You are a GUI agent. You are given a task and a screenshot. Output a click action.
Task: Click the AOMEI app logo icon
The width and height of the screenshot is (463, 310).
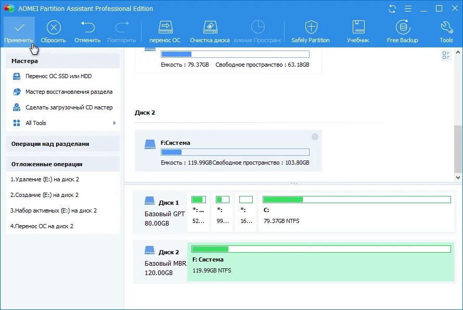pyautogui.click(x=9, y=8)
